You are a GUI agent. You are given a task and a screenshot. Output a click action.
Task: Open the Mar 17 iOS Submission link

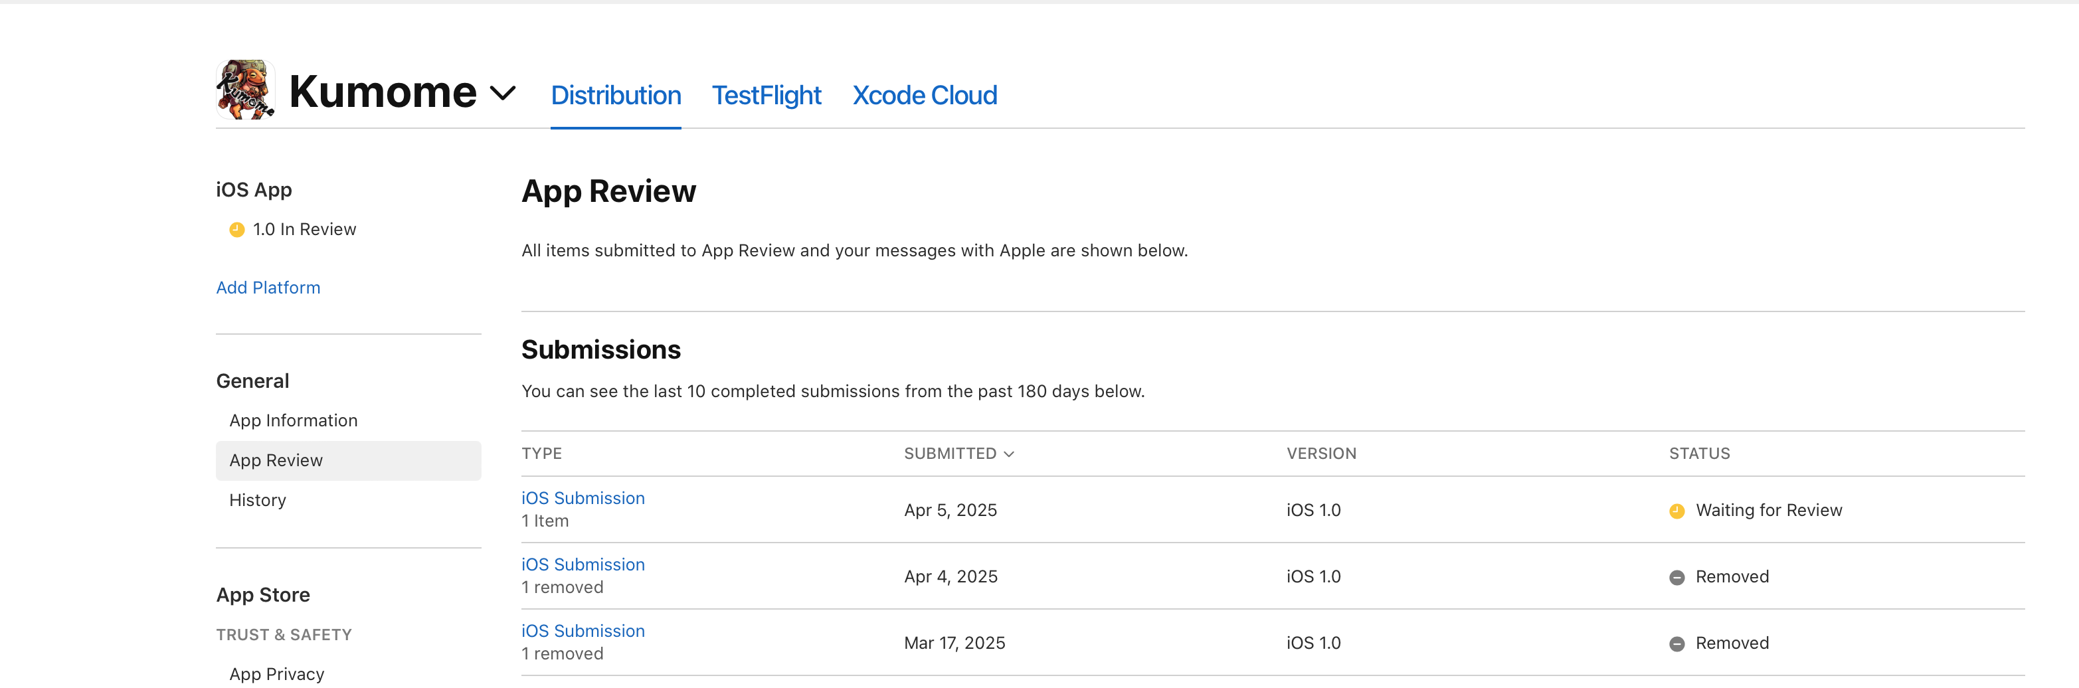[583, 631]
